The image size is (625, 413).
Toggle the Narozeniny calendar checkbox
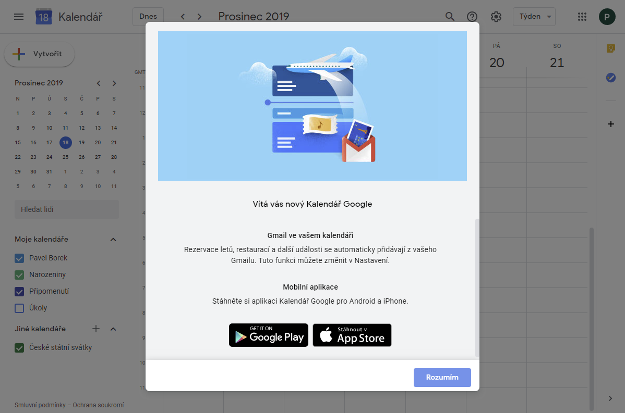pyautogui.click(x=19, y=275)
